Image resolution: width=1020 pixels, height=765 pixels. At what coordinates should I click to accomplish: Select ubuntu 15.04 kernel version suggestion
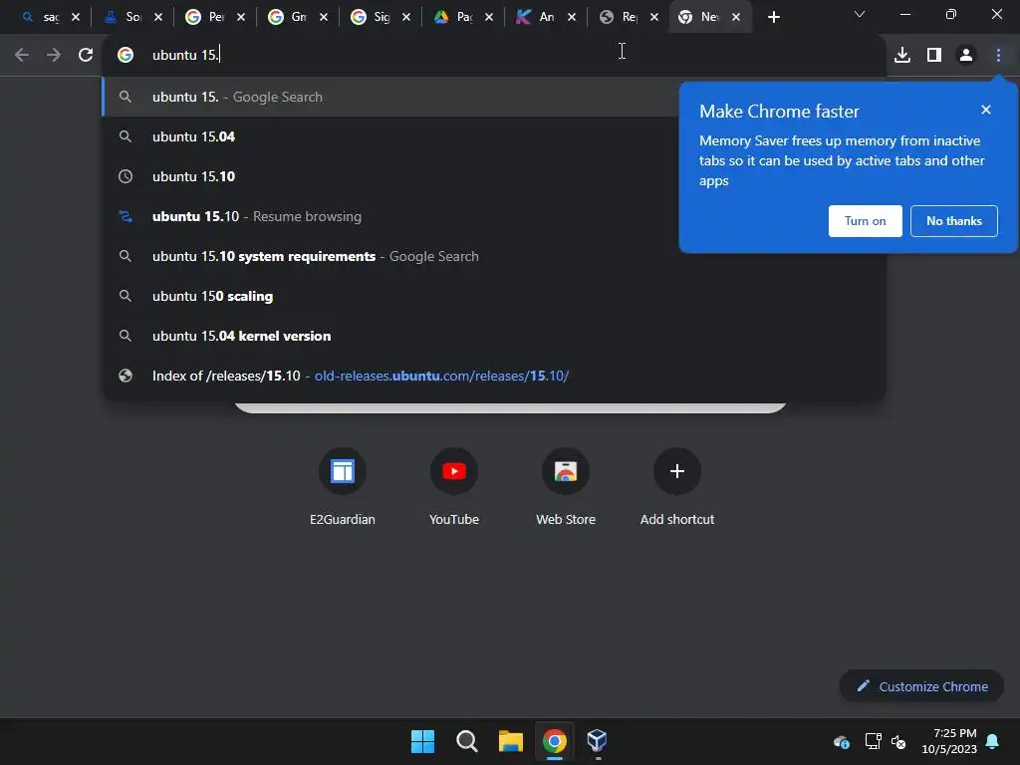pyautogui.click(x=494, y=336)
